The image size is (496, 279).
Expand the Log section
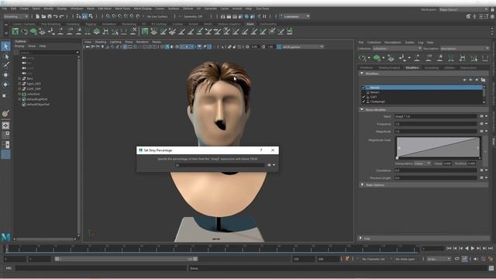click(x=360, y=238)
